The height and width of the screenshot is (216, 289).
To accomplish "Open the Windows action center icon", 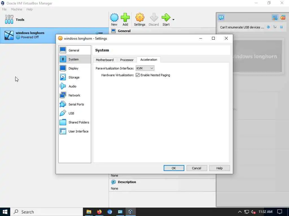I will 280,212.
